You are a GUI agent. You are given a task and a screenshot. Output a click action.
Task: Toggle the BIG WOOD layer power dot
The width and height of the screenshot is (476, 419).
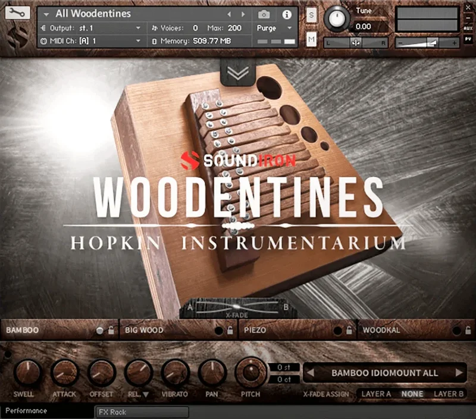pyautogui.click(x=218, y=331)
